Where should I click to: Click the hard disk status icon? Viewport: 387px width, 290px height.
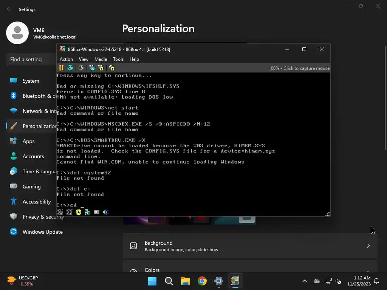click(96, 212)
